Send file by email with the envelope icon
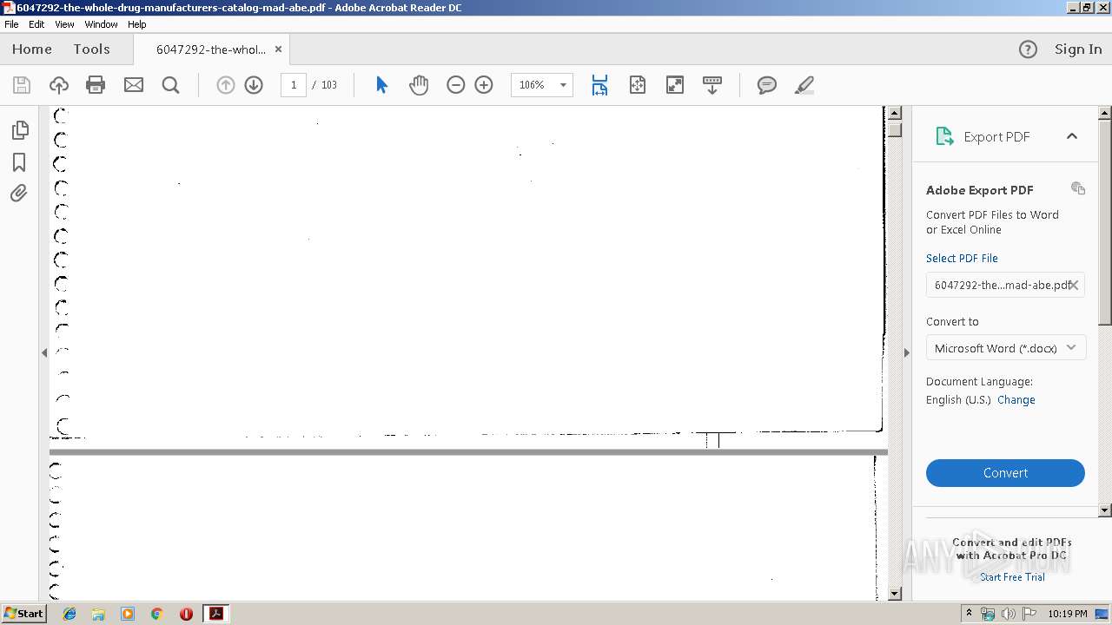1112x625 pixels. tap(133, 85)
